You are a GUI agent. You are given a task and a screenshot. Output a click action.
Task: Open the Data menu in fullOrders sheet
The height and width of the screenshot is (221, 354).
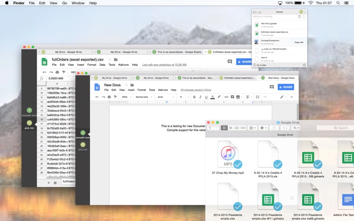pos(102,65)
